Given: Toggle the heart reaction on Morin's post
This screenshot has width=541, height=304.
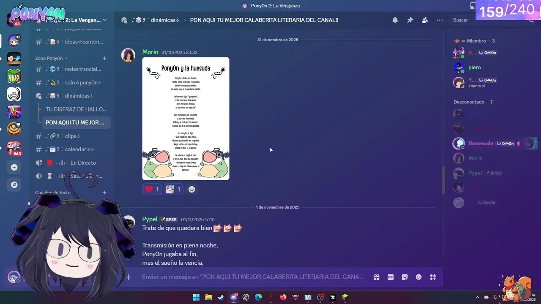Looking at the screenshot, I should [152, 190].
